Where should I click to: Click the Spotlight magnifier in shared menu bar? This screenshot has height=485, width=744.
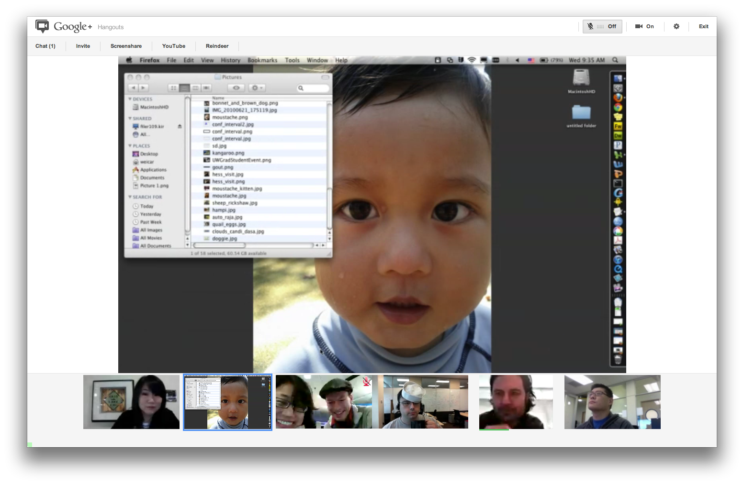tap(615, 60)
